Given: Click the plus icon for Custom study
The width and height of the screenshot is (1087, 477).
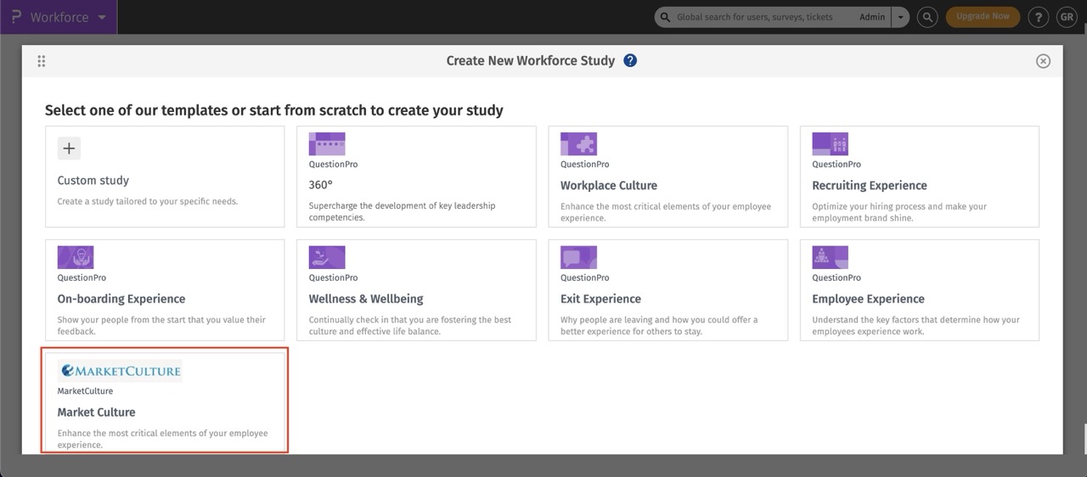Looking at the screenshot, I should click(69, 149).
